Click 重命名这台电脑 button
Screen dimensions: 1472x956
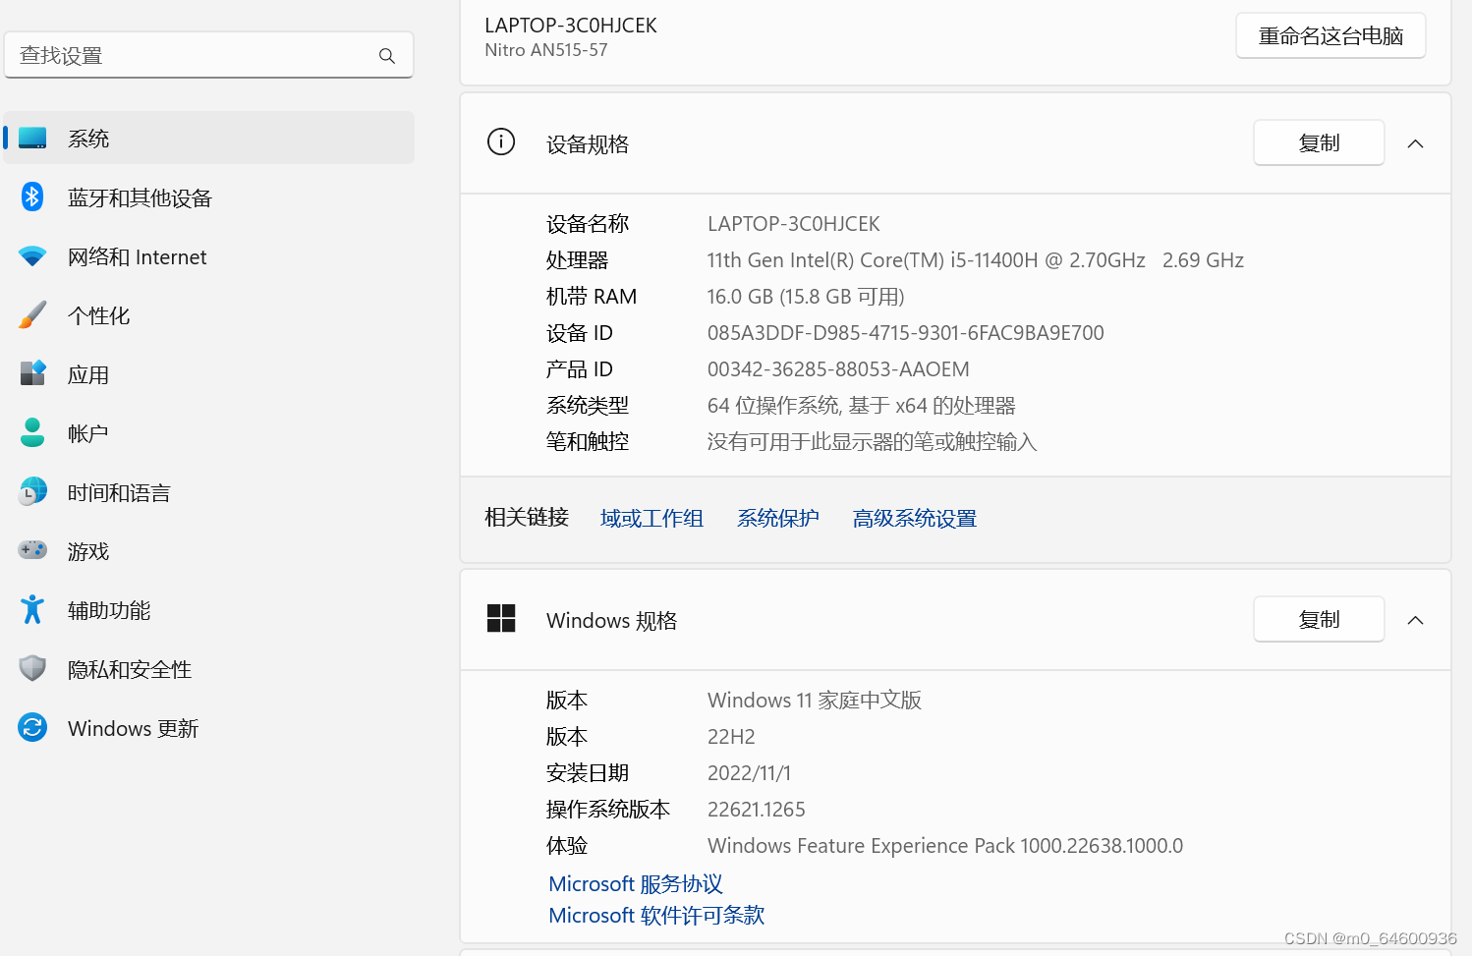(x=1330, y=36)
